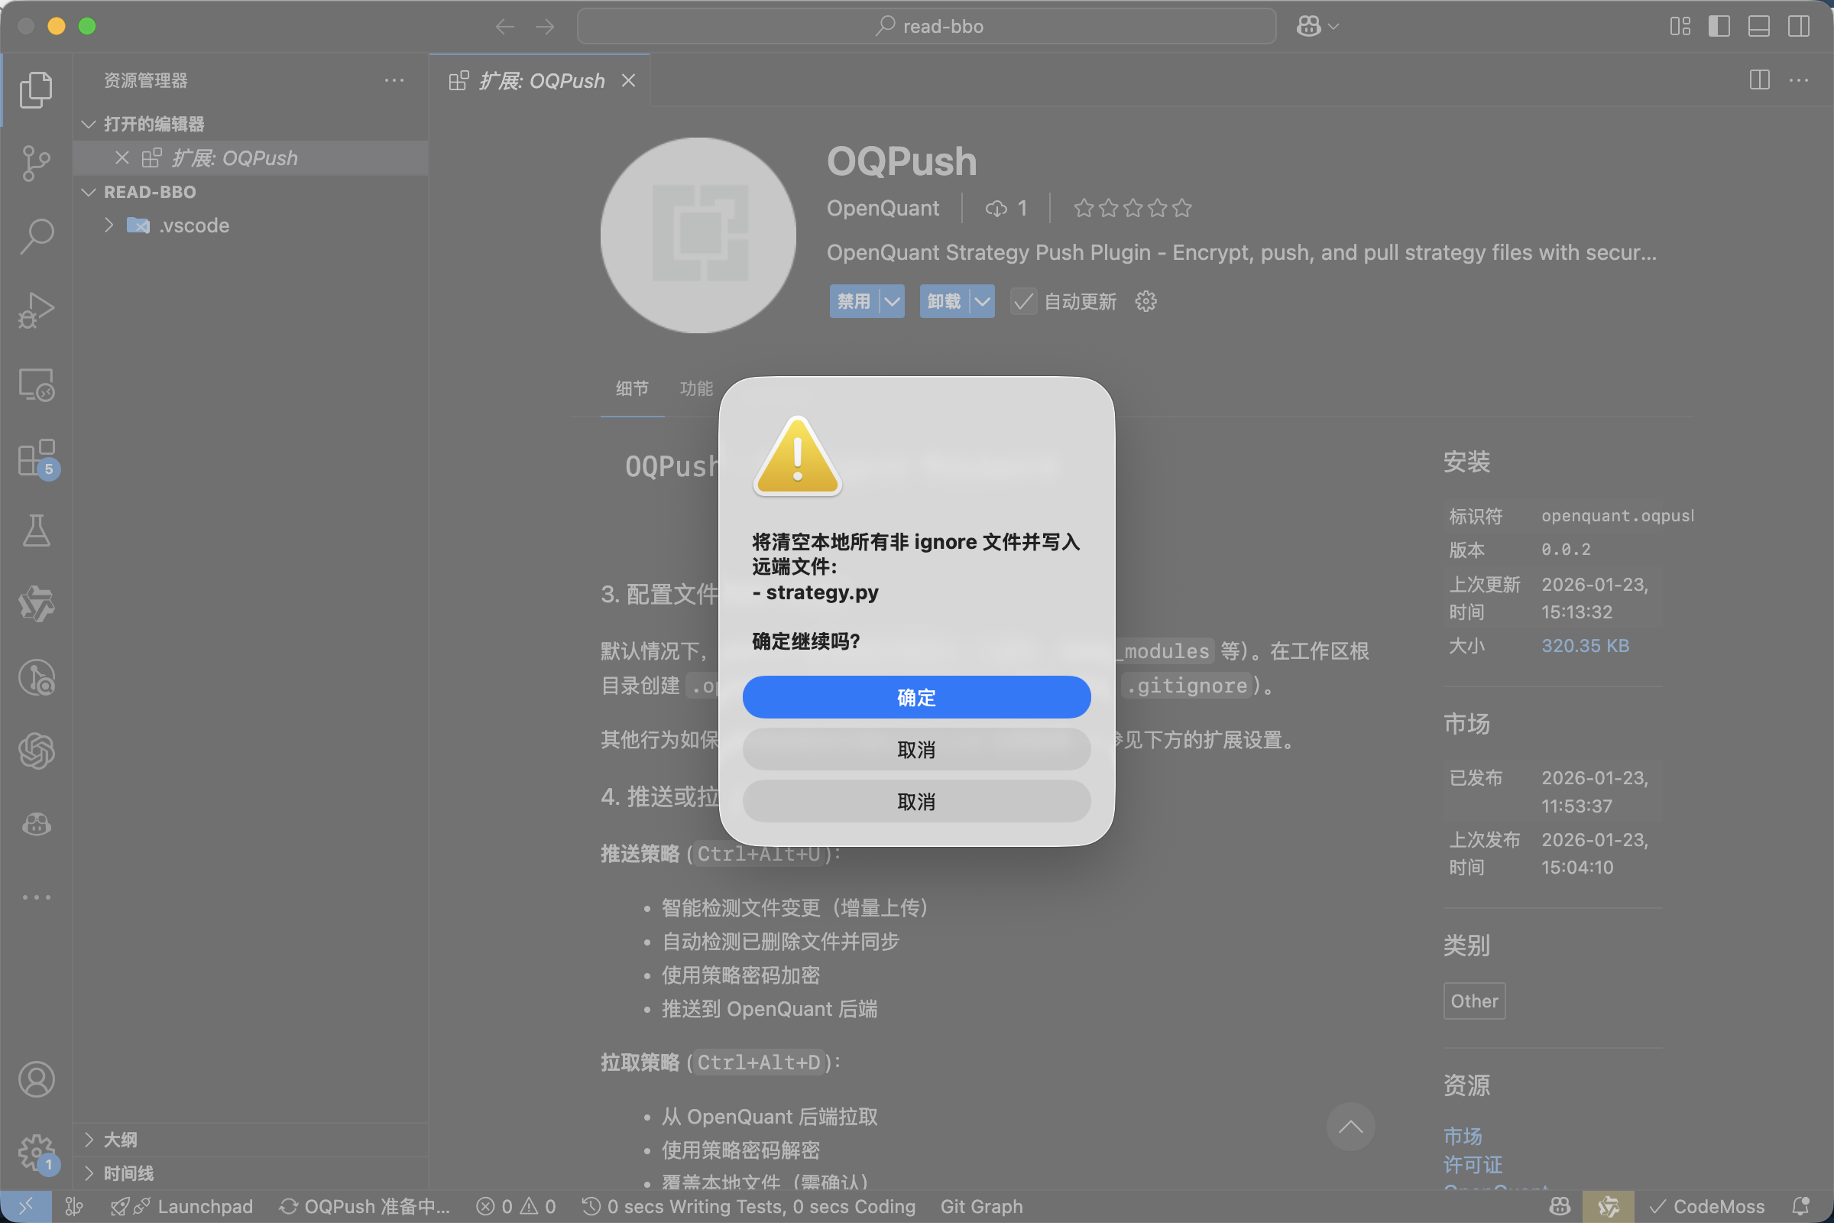Open the Extensions view showing 5 updates
Image resolution: width=1834 pixels, height=1223 pixels.
coord(36,459)
